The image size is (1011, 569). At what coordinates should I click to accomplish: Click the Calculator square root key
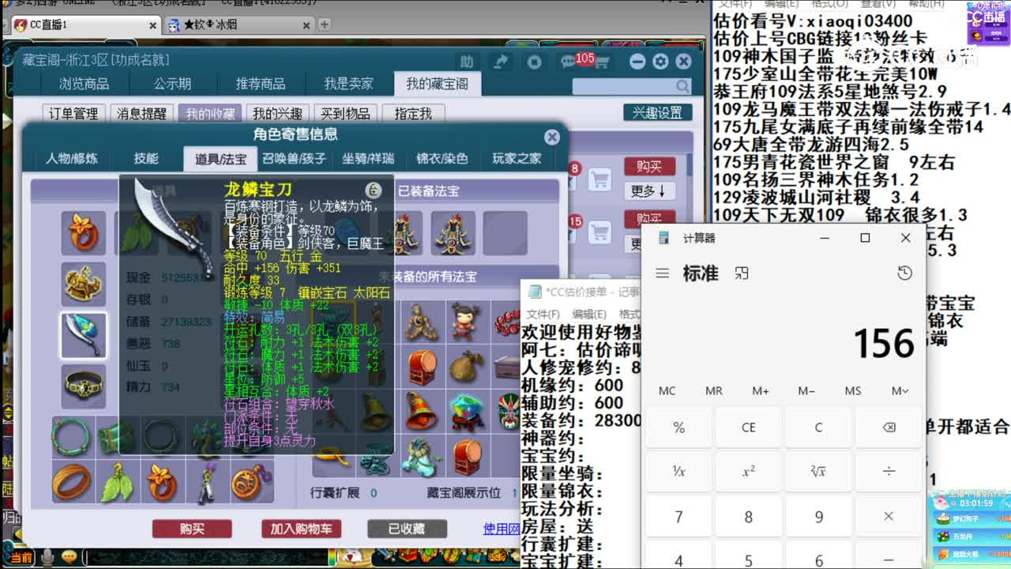818,472
